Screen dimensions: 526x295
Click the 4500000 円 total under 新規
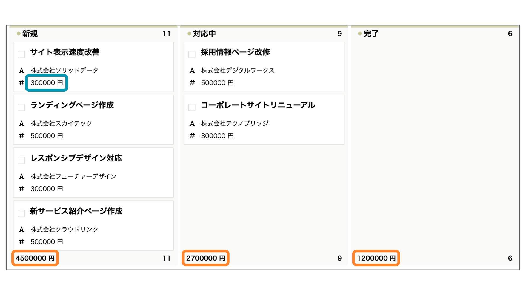(x=35, y=258)
